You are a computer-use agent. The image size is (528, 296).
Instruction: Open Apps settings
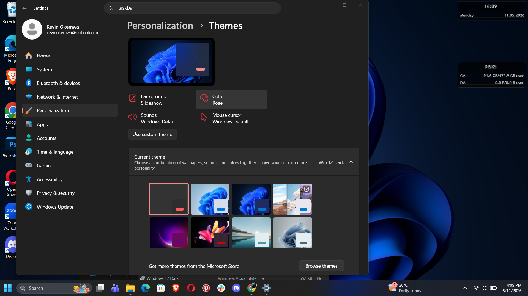70,125
